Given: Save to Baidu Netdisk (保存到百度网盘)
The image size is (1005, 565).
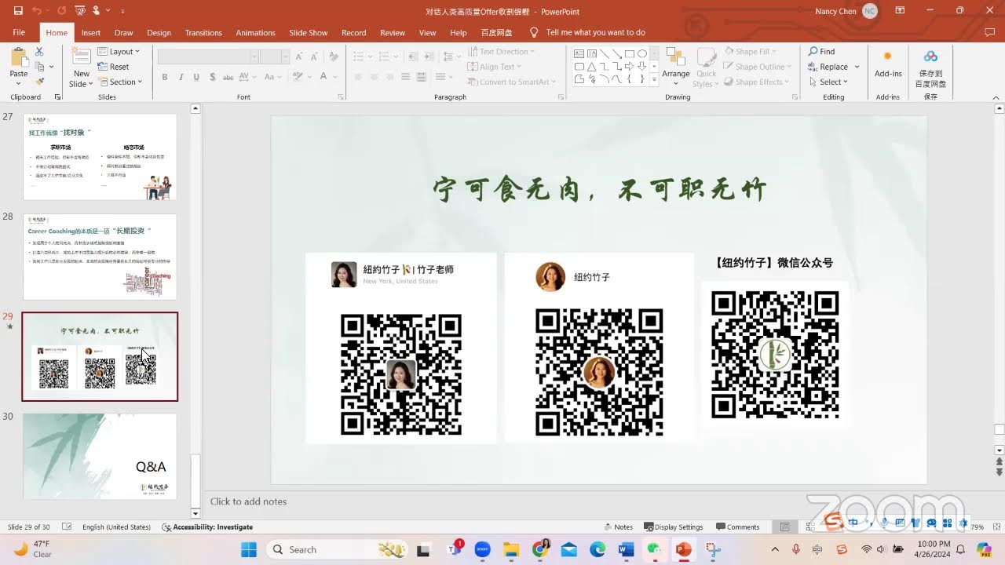Looking at the screenshot, I should 930,67.
